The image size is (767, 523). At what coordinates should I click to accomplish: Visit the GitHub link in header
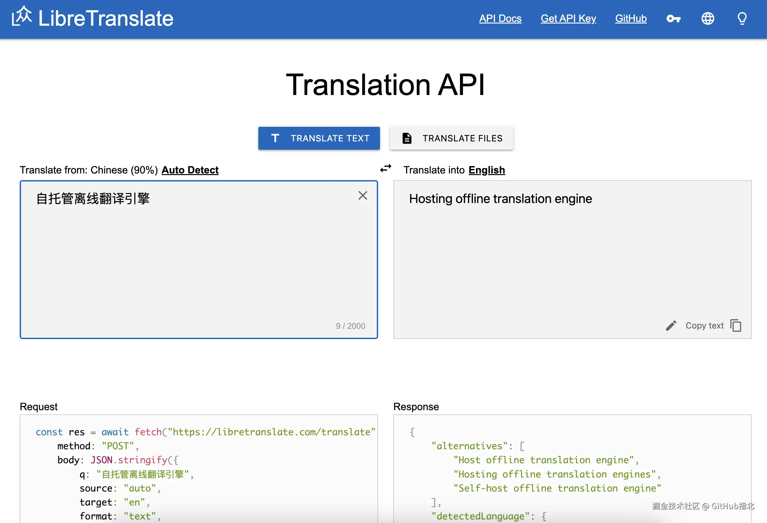(630, 18)
